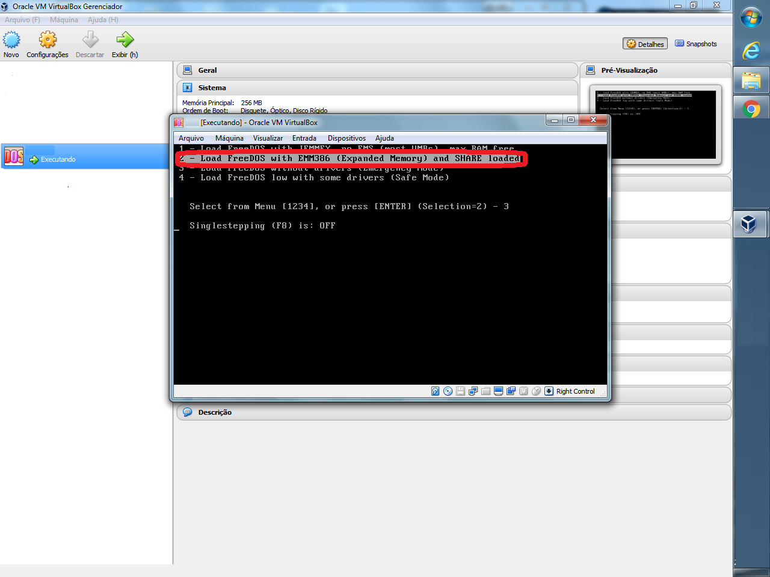Click the Pré-Visualização section header

click(656, 70)
